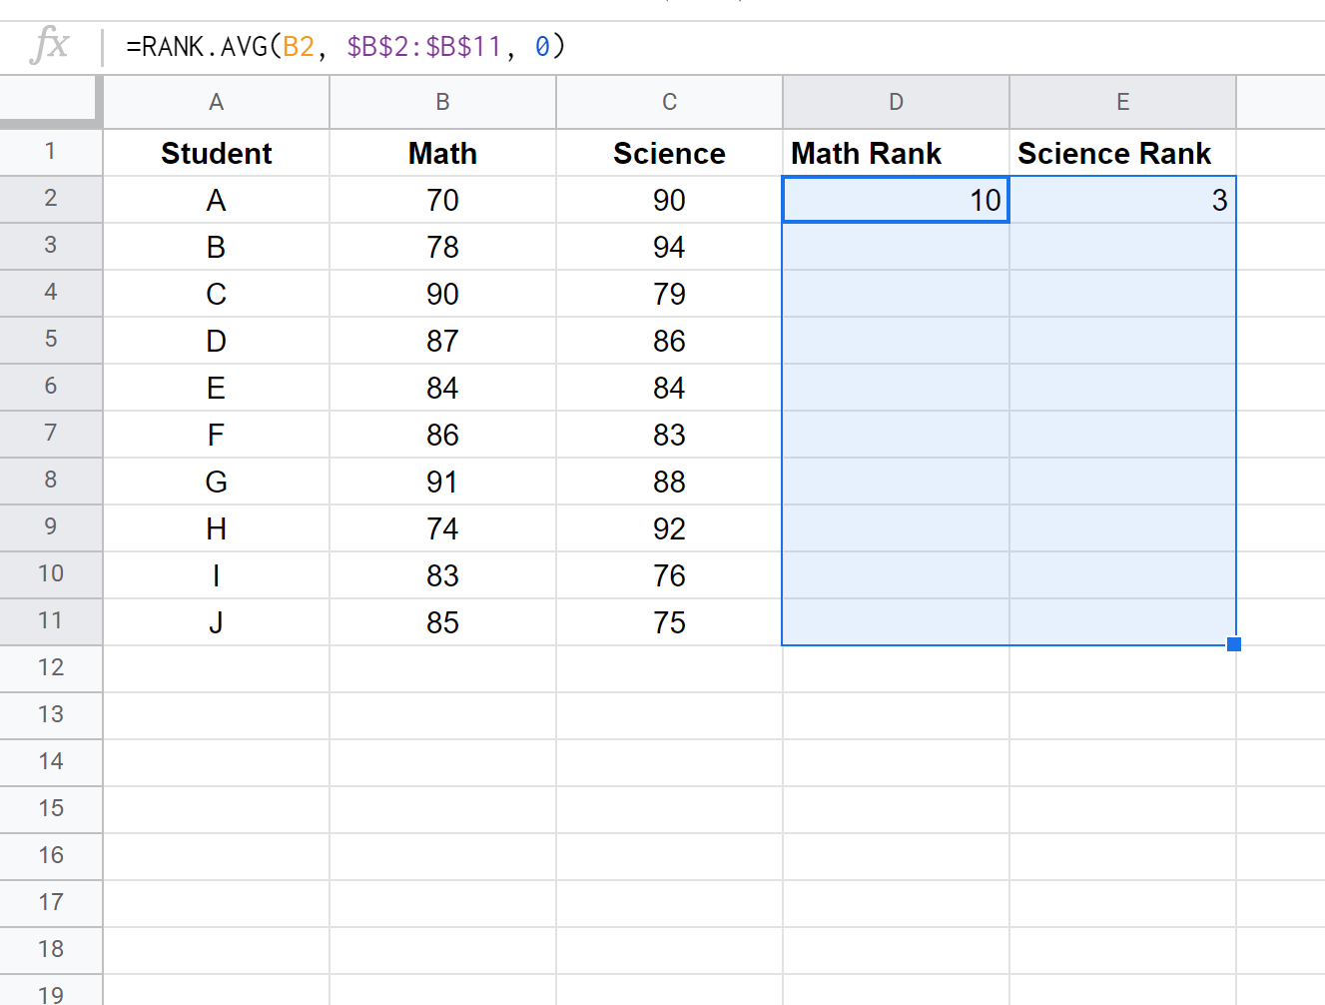
Task: Select row 2 header
Action: [51, 200]
